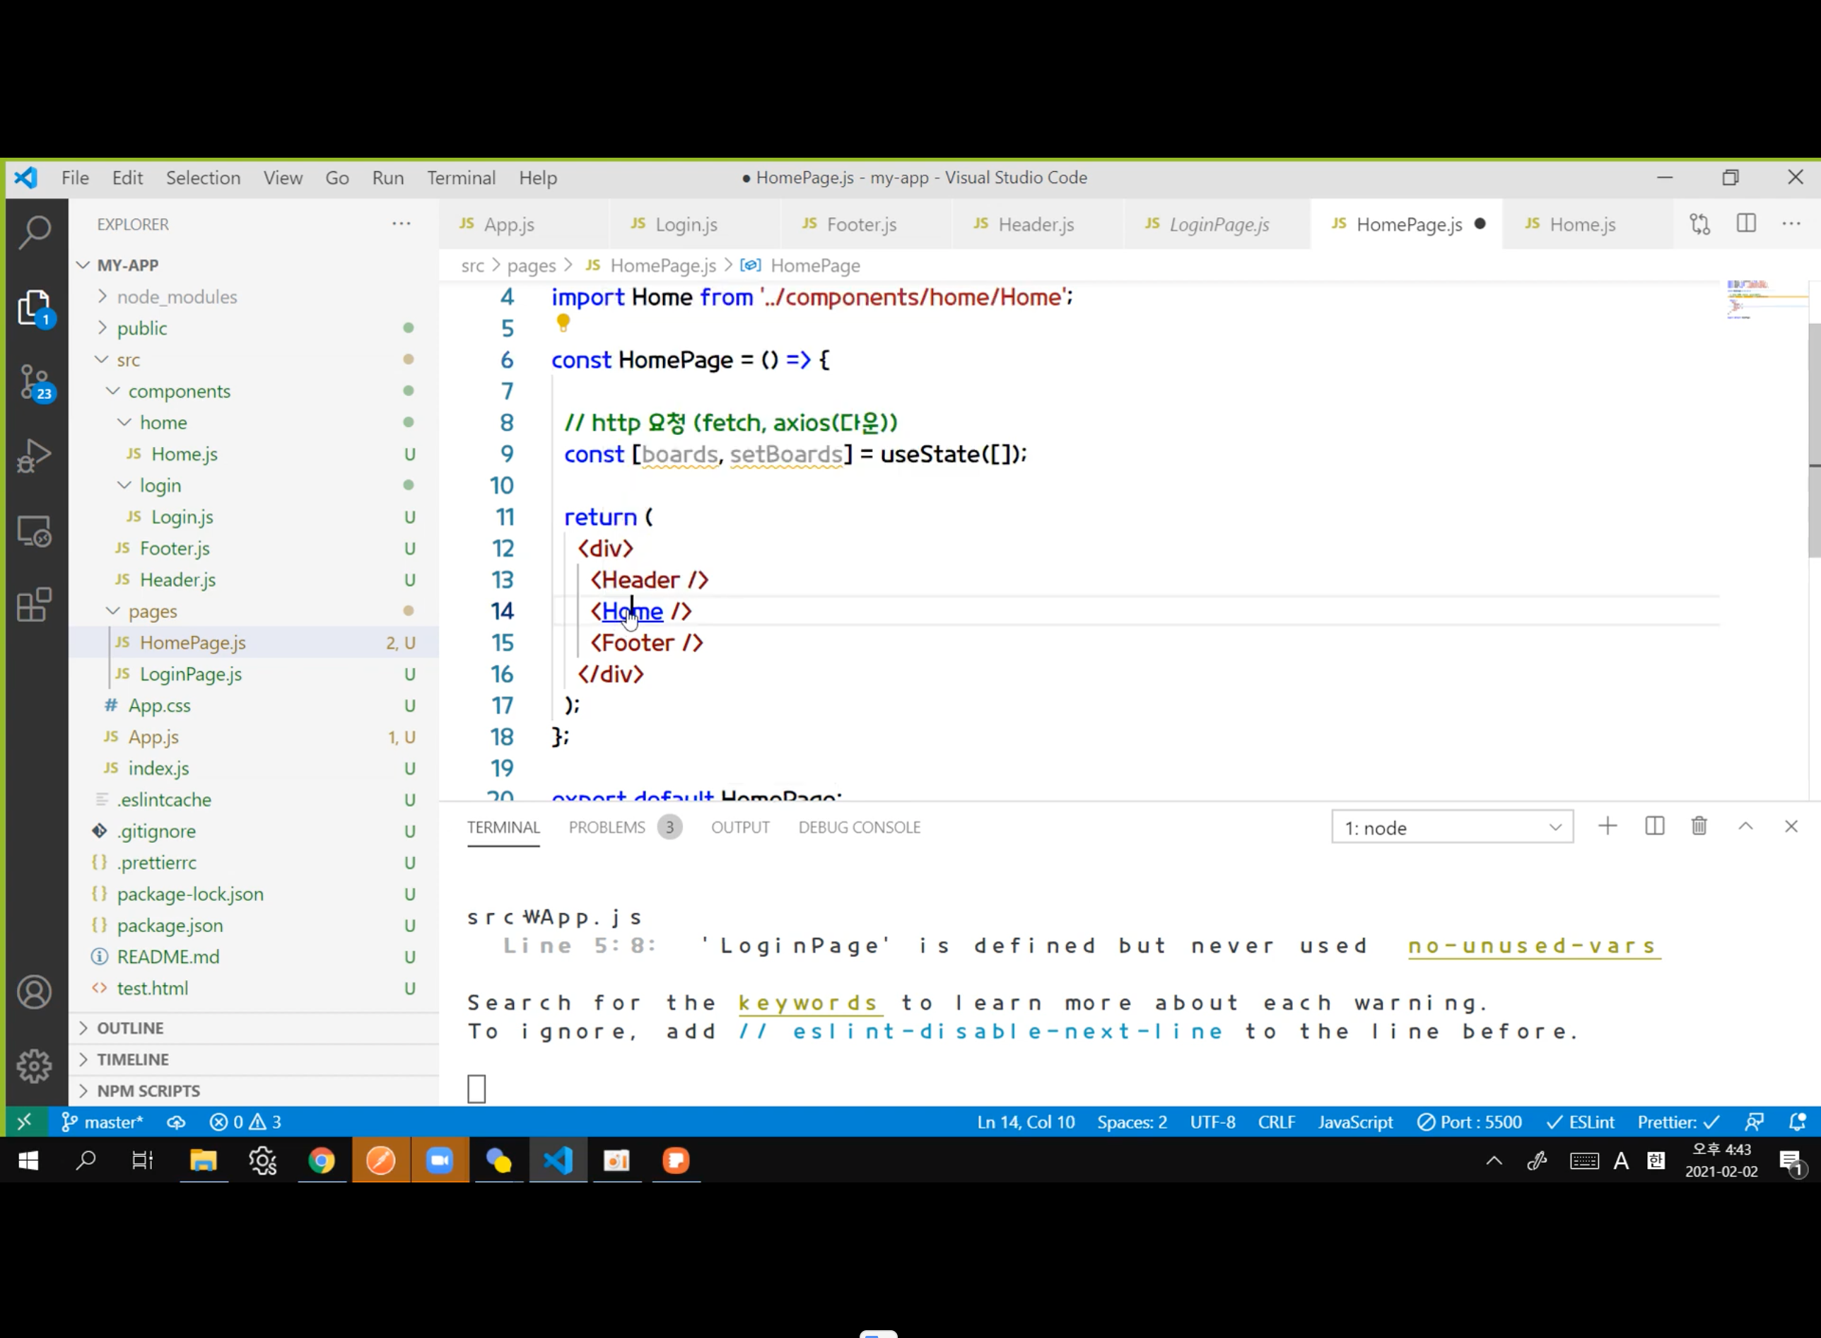Click the feedback icon in status bar
1821x1338 pixels.
(1754, 1122)
